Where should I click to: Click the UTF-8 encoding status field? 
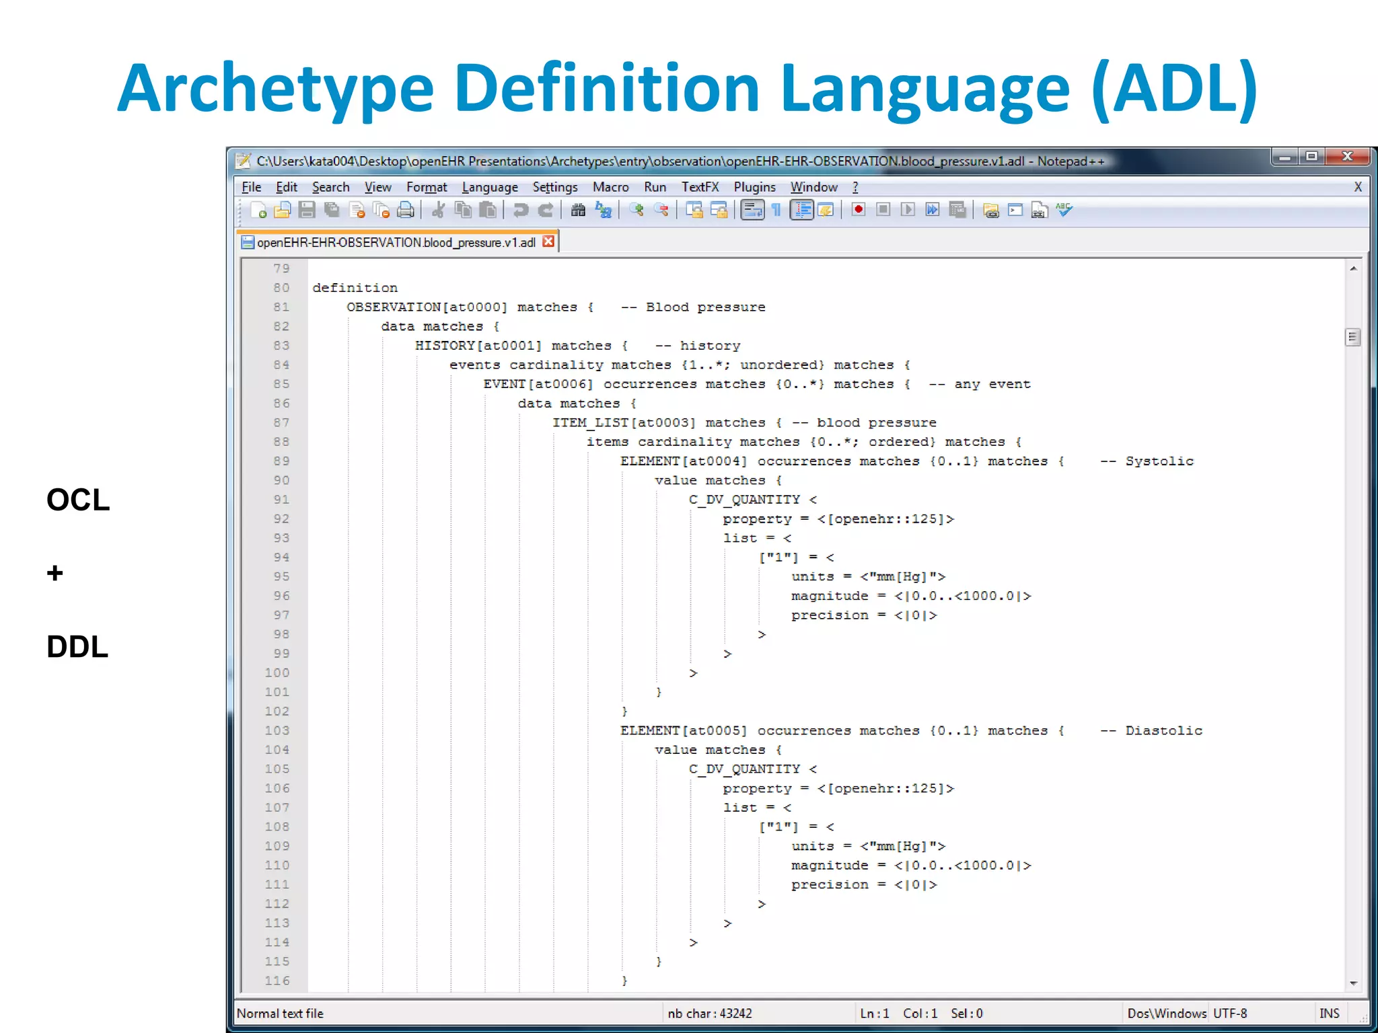click(x=1230, y=1013)
